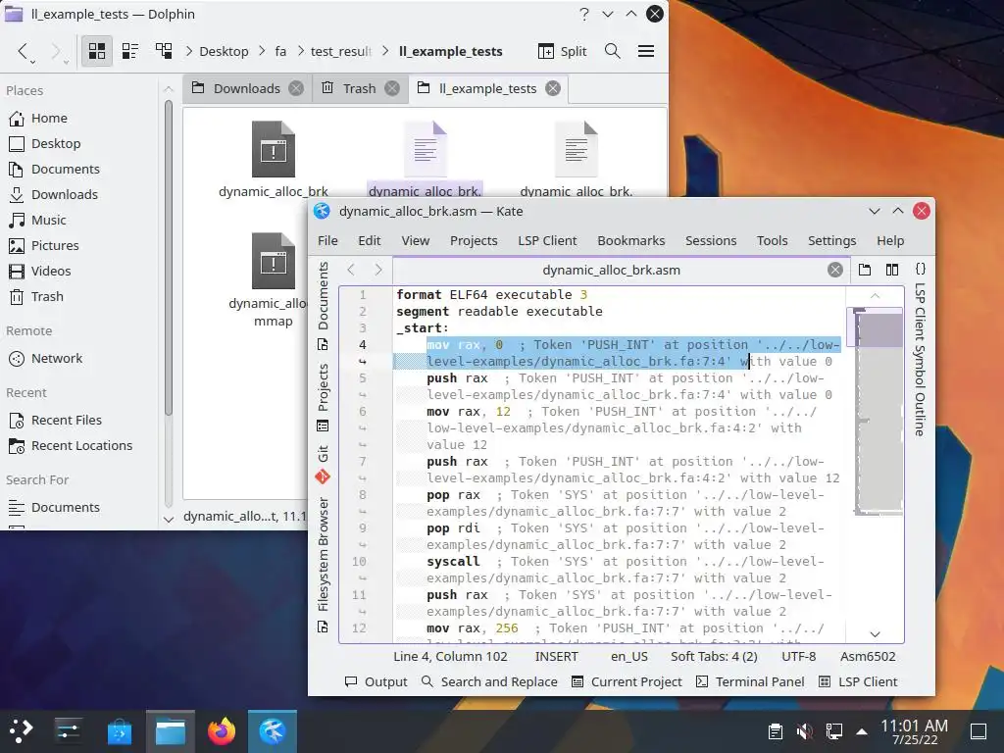Open Projects menu in Kate

(x=474, y=241)
